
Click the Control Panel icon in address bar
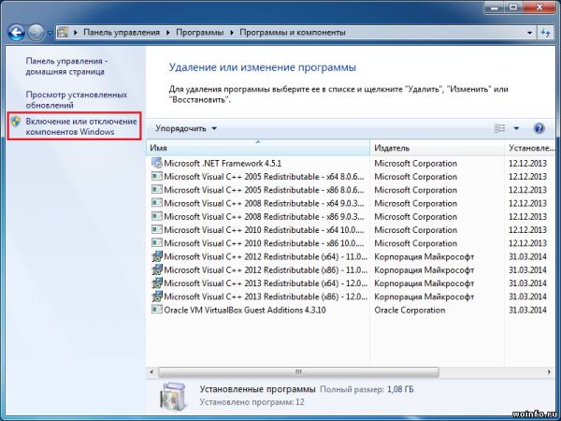63,33
